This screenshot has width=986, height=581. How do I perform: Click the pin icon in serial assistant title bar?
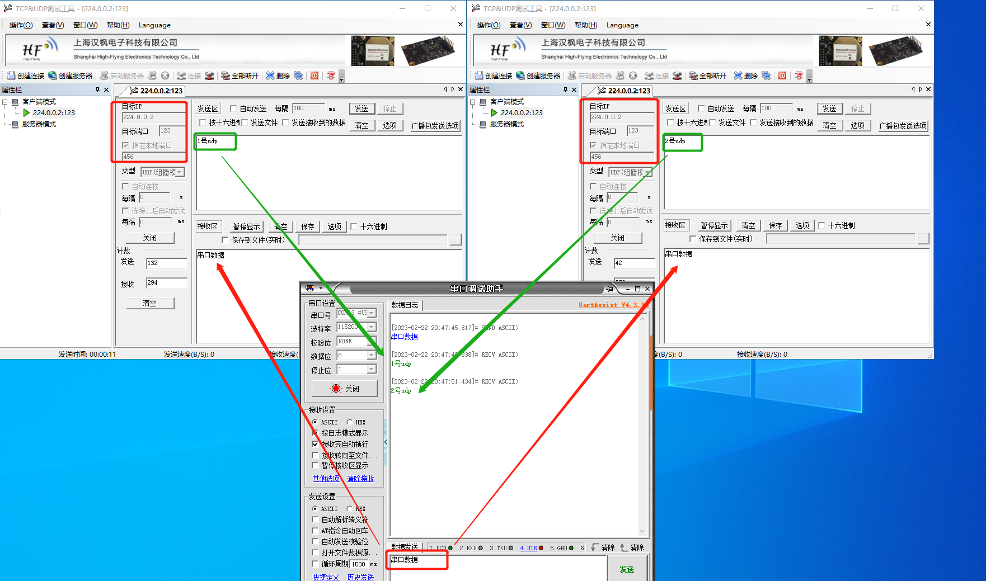pos(610,289)
